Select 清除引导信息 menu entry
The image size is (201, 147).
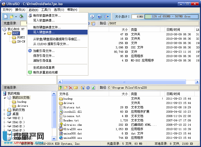58,61
